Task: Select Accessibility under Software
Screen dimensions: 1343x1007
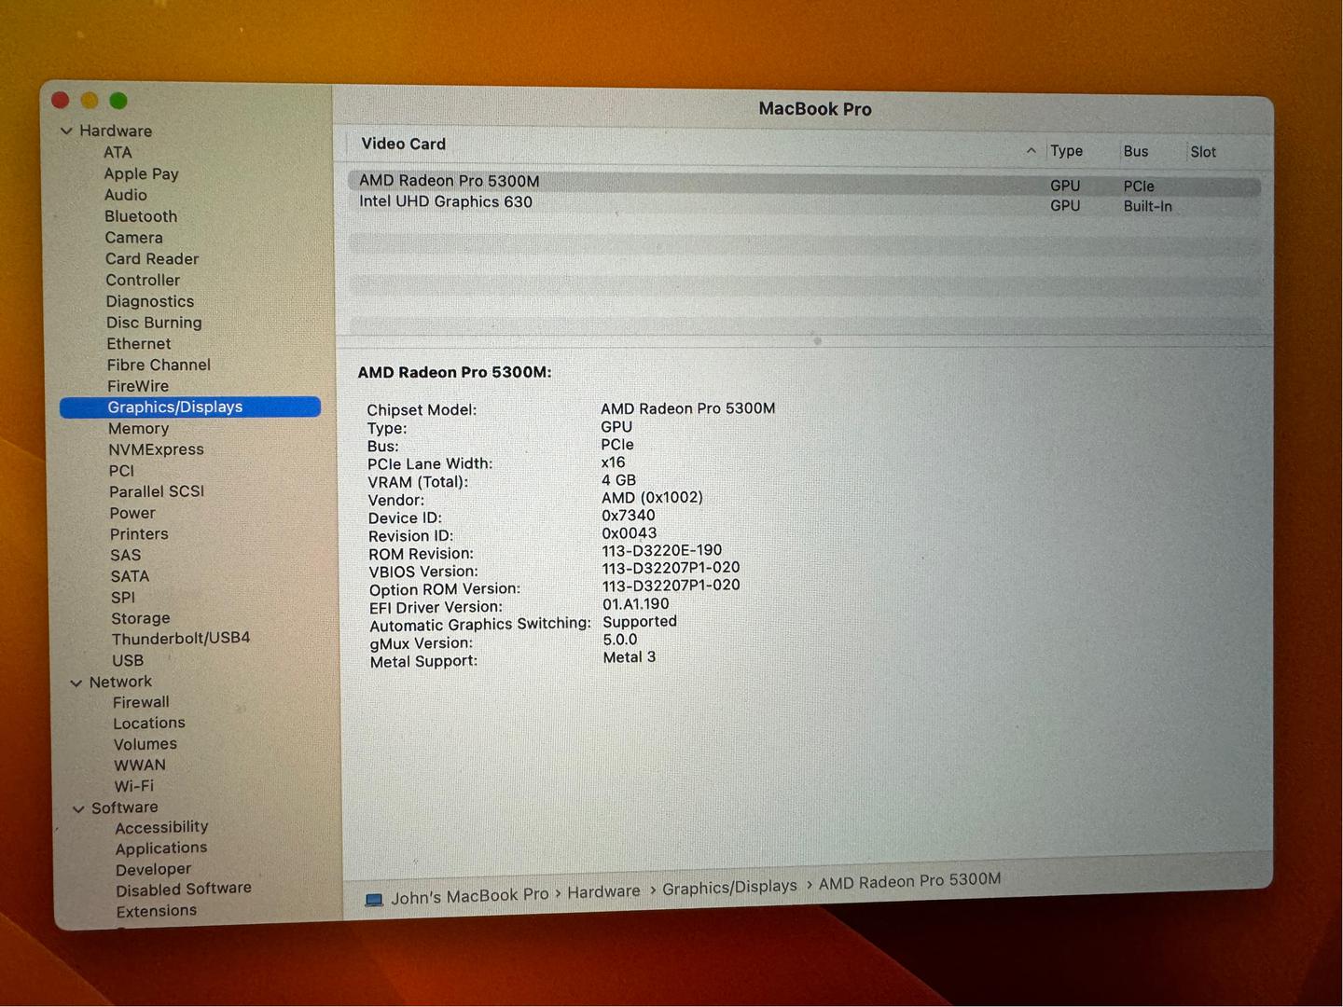Action: [161, 827]
